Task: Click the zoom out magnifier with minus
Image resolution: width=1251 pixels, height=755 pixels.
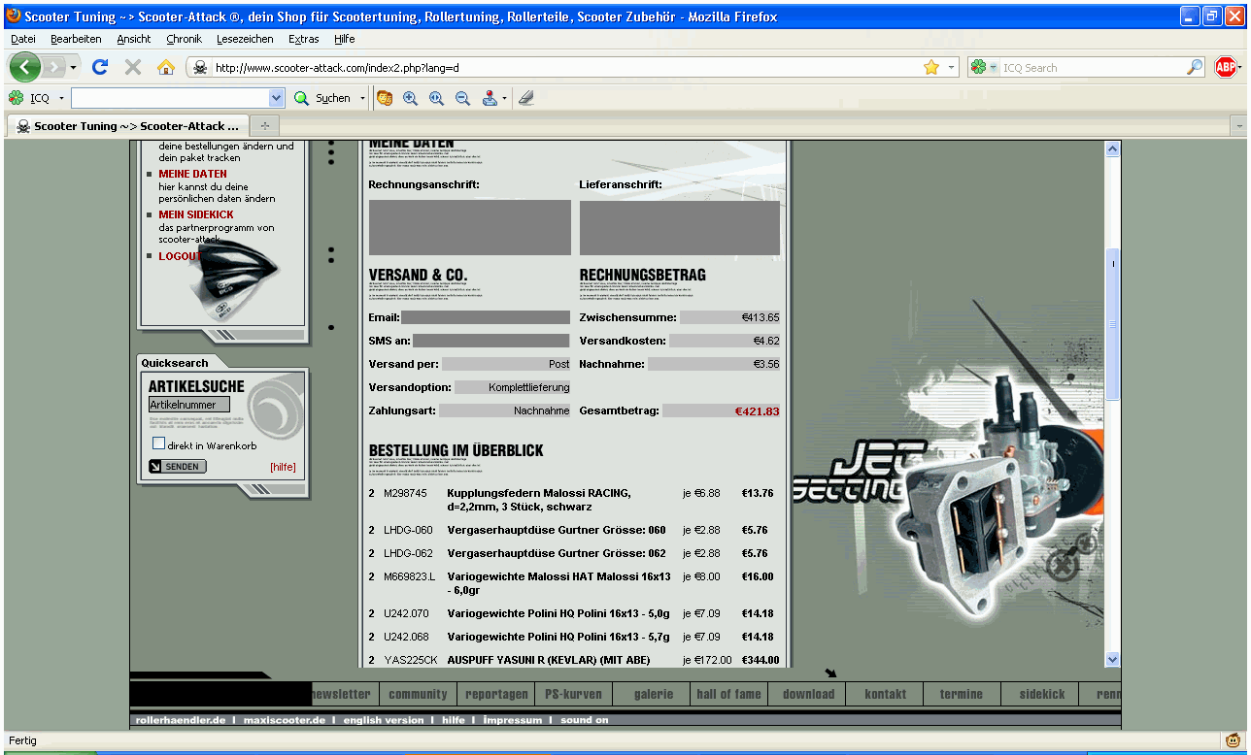Action: [462, 98]
